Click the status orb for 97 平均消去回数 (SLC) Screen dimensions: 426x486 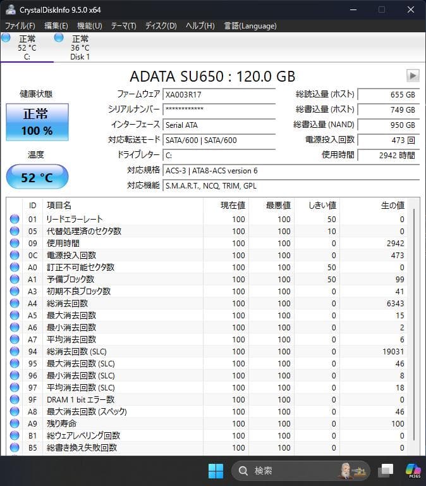(x=15, y=387)
